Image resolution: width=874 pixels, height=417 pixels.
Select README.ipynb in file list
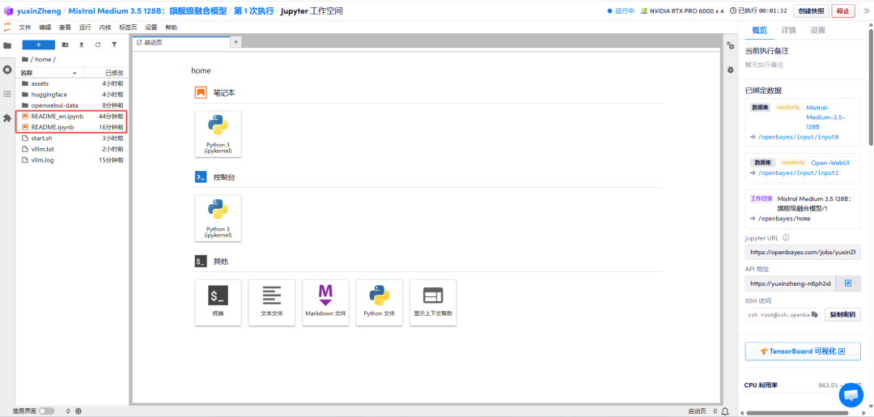[73, 127]
